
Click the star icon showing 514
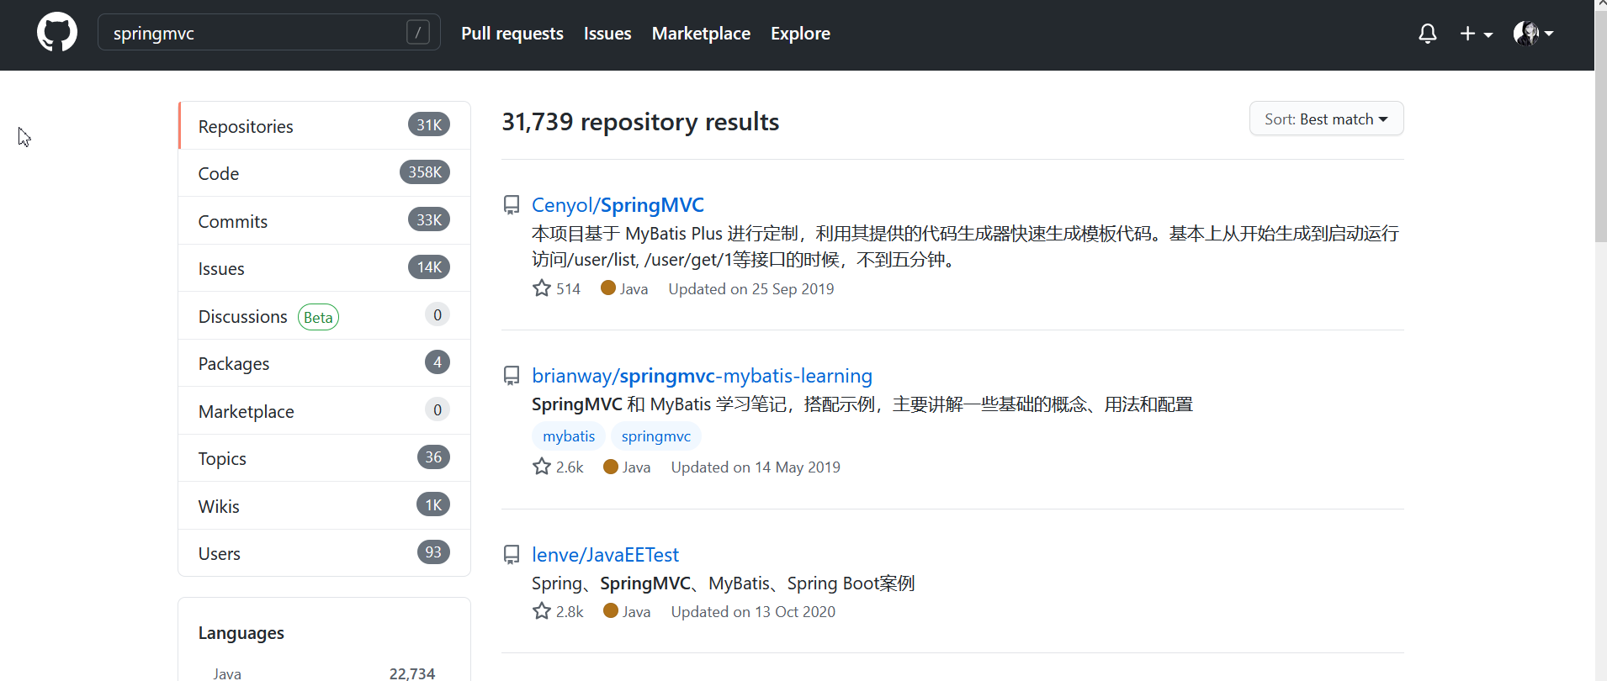(542, 288)
